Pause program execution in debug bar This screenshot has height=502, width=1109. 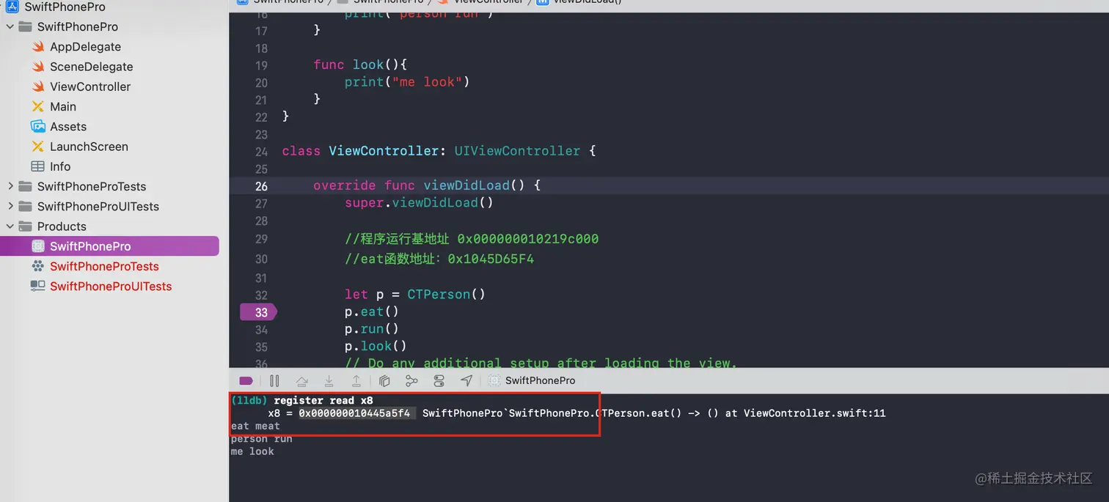tap(274, 381)
